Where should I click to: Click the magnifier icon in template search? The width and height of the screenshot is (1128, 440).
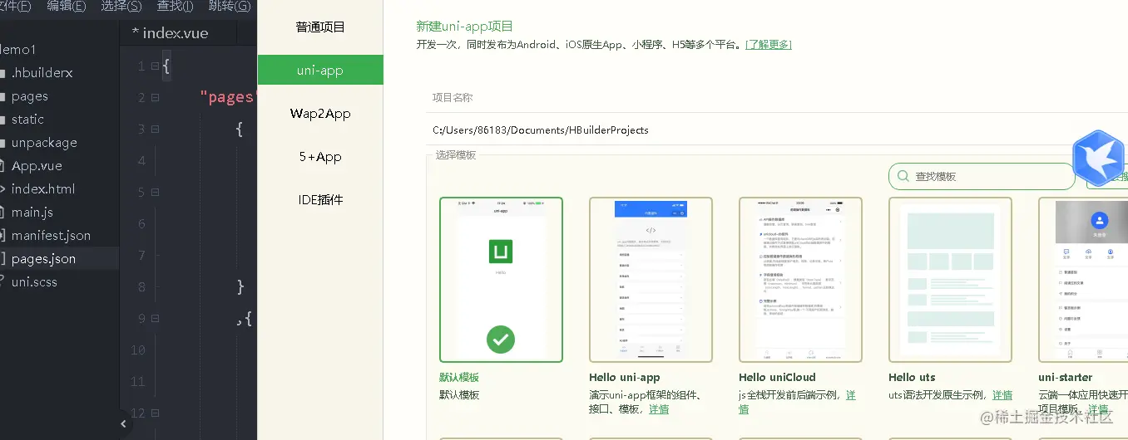tap(903, 176)
